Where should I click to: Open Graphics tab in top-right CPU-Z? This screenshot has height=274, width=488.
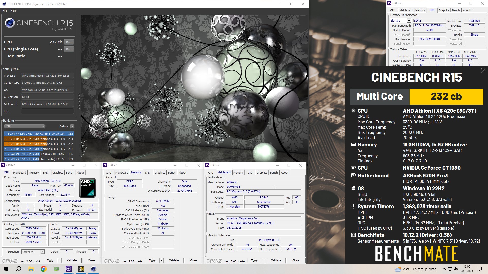[x=444, y=10]
